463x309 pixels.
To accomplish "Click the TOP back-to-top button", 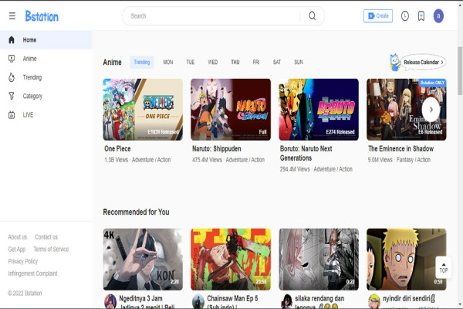I will coord(444,267).
